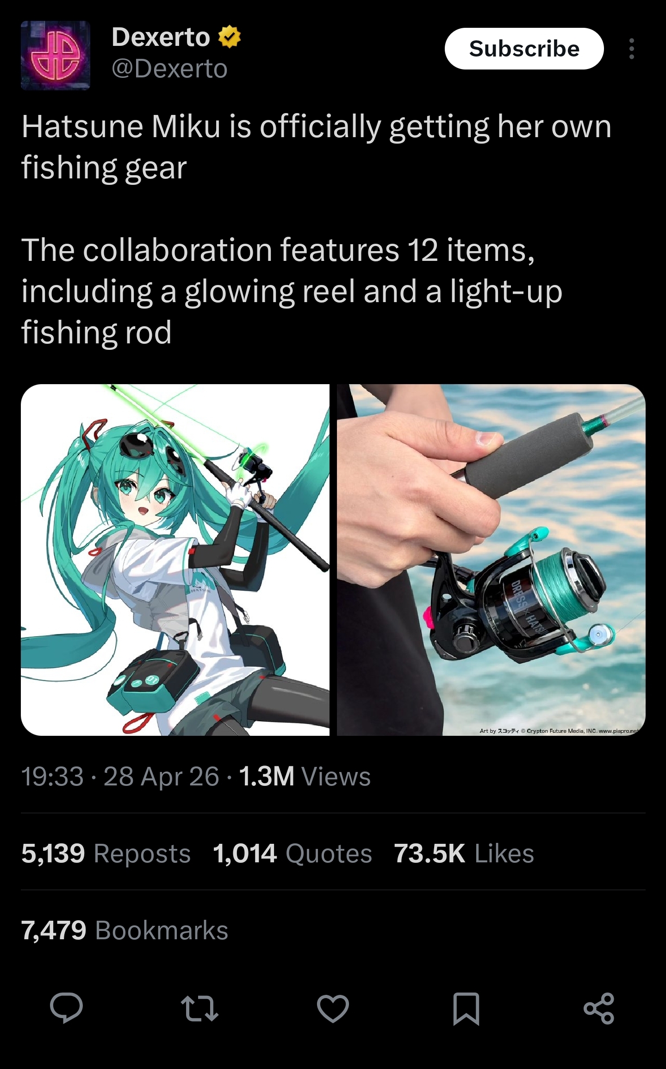666x1069 pixels.
Task: Repost using the retweet arrows icon
Action: (199, 1008)
